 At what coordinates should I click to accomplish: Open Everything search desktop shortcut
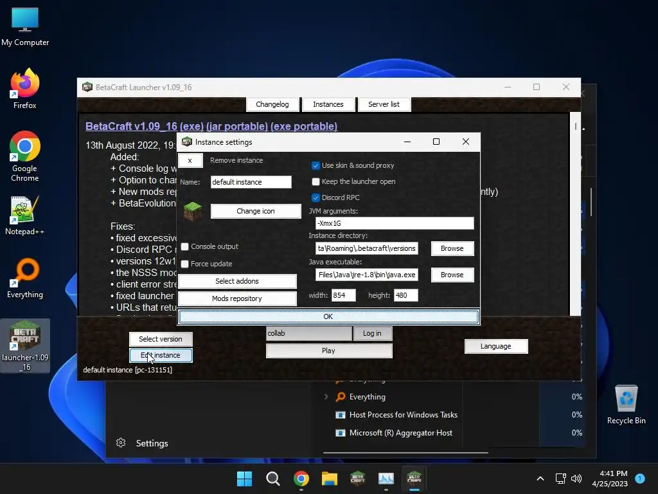coord(25,278)
